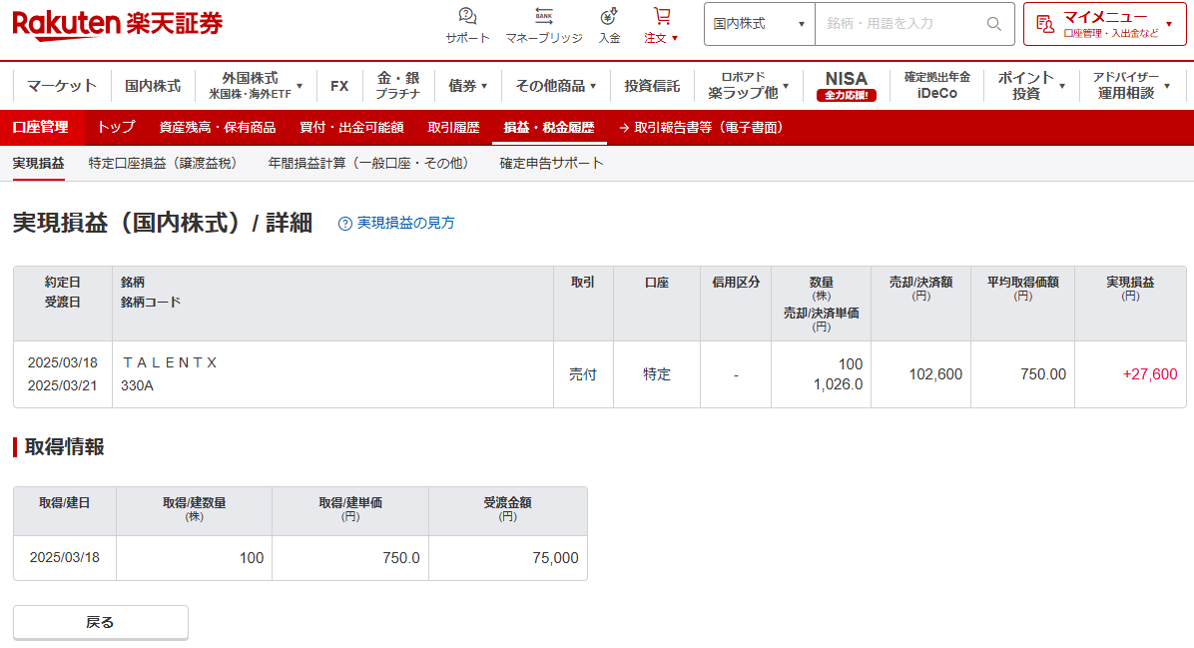The height and width of the screenshot is (648, 1194).
Task: Click the deposit (入金) yen icon
Action: (x=609, y=16)
